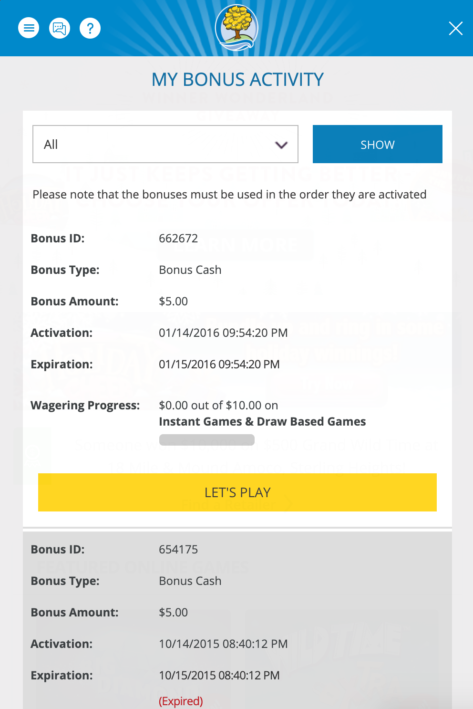Click the speech bubble icon in header
Image resolution: width=473 pixels, height=709 pixels.
tap(59, 28)
